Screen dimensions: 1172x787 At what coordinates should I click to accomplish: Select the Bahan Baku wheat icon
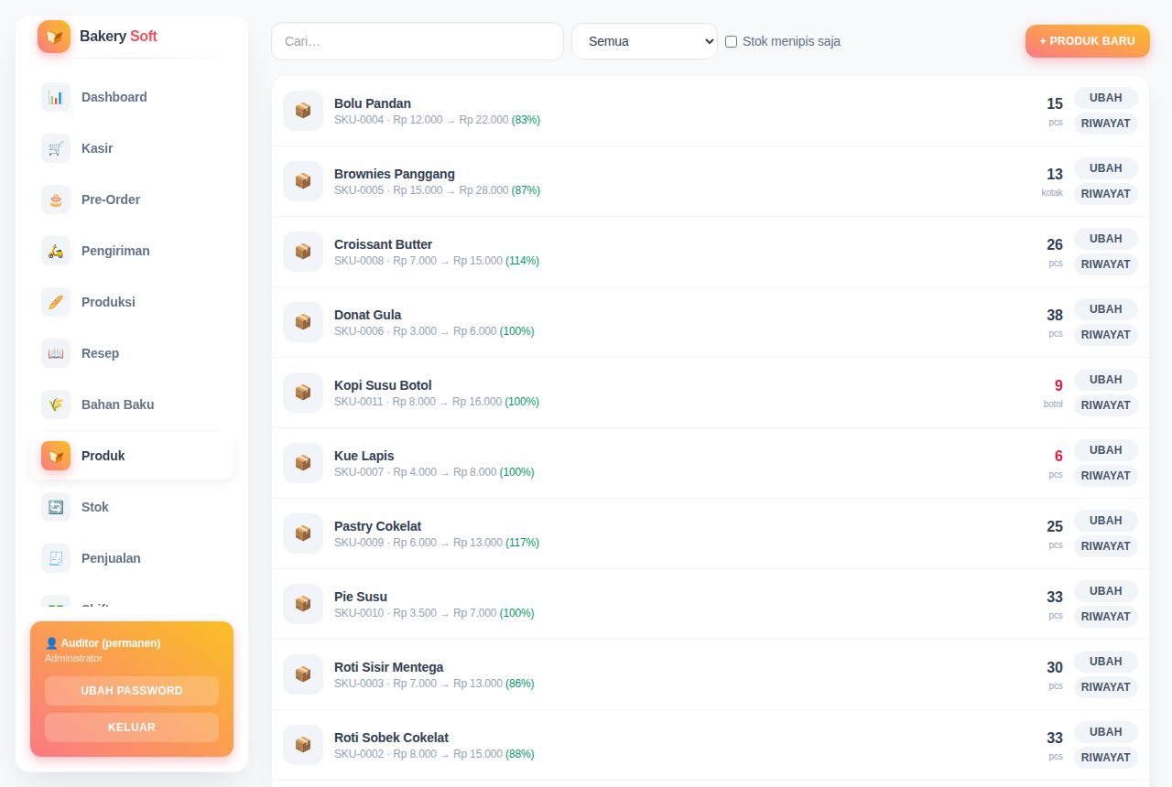56,404
